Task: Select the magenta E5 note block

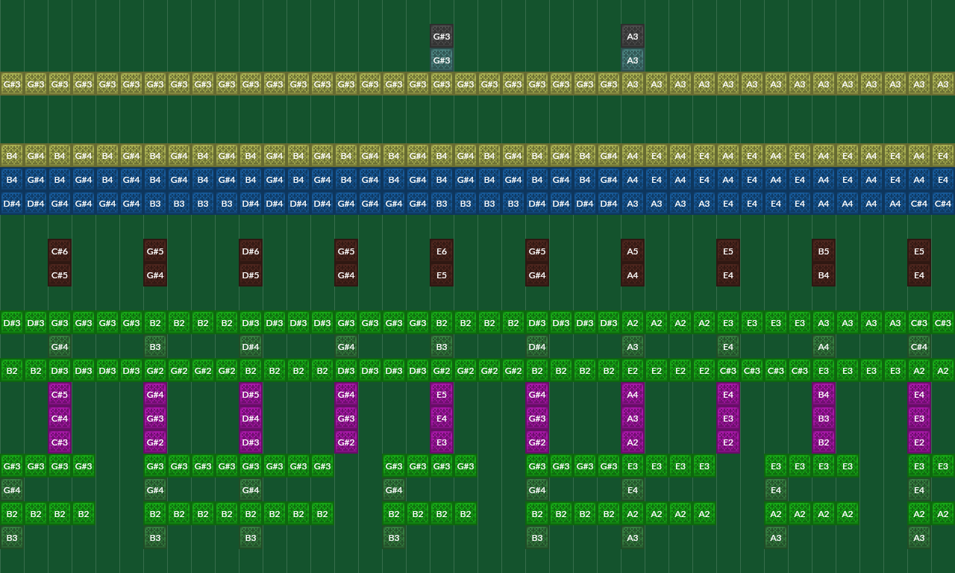Action: click(442, 395)
